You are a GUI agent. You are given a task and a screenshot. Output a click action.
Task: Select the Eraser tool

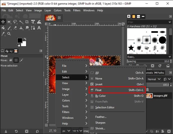(x=15, y=28)
